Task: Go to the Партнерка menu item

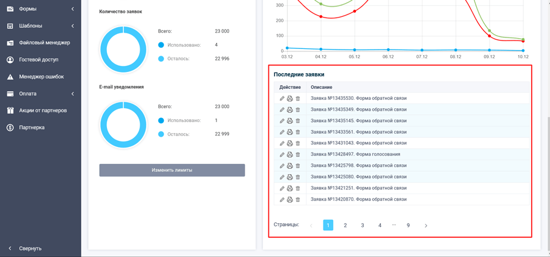Action: point(31,128)
